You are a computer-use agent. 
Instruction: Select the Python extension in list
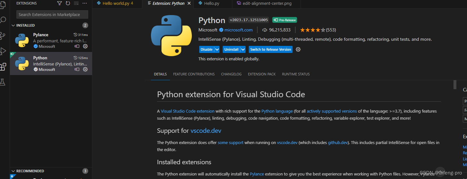pos(51,64)
